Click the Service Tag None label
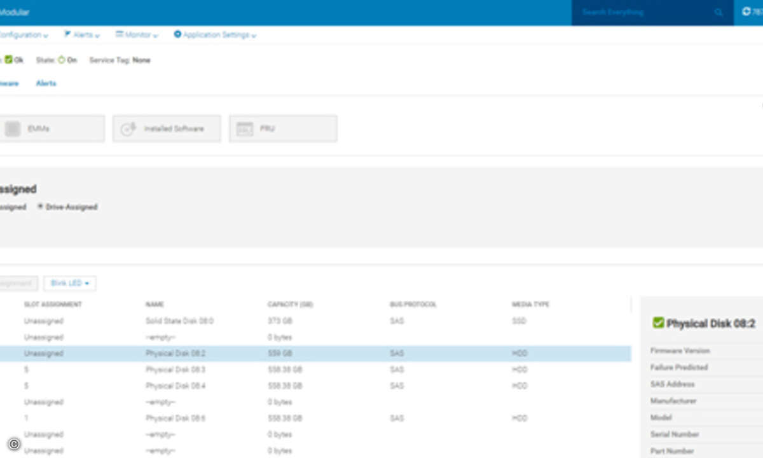 [x=120, y=60]
